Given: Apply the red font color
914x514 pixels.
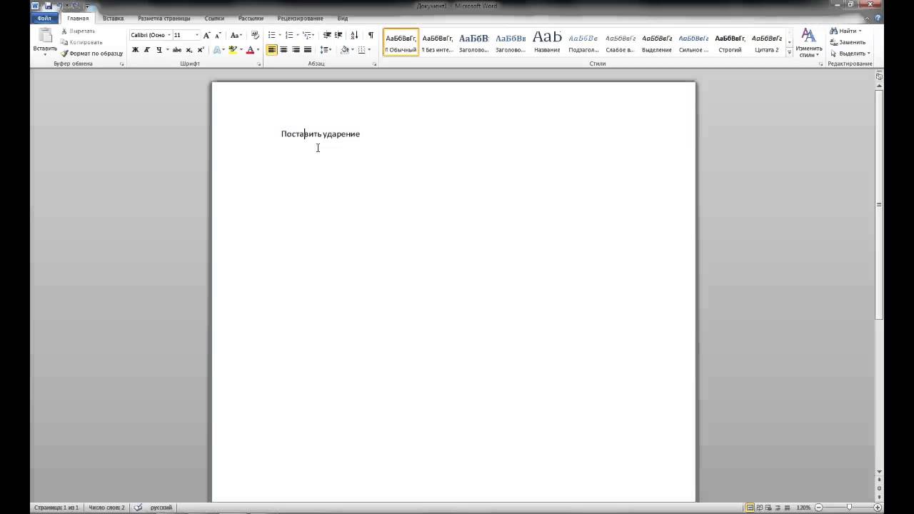Looking at the screenshot, I should [x=250, y=50].
